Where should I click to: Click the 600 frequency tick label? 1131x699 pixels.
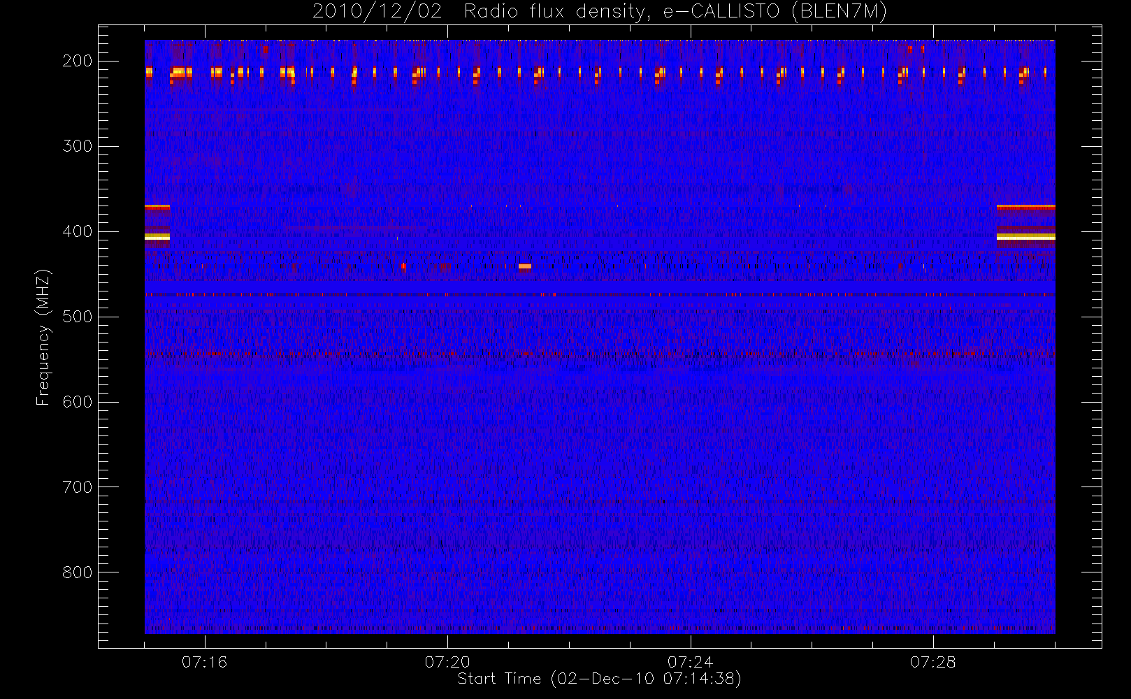[78, 402]
